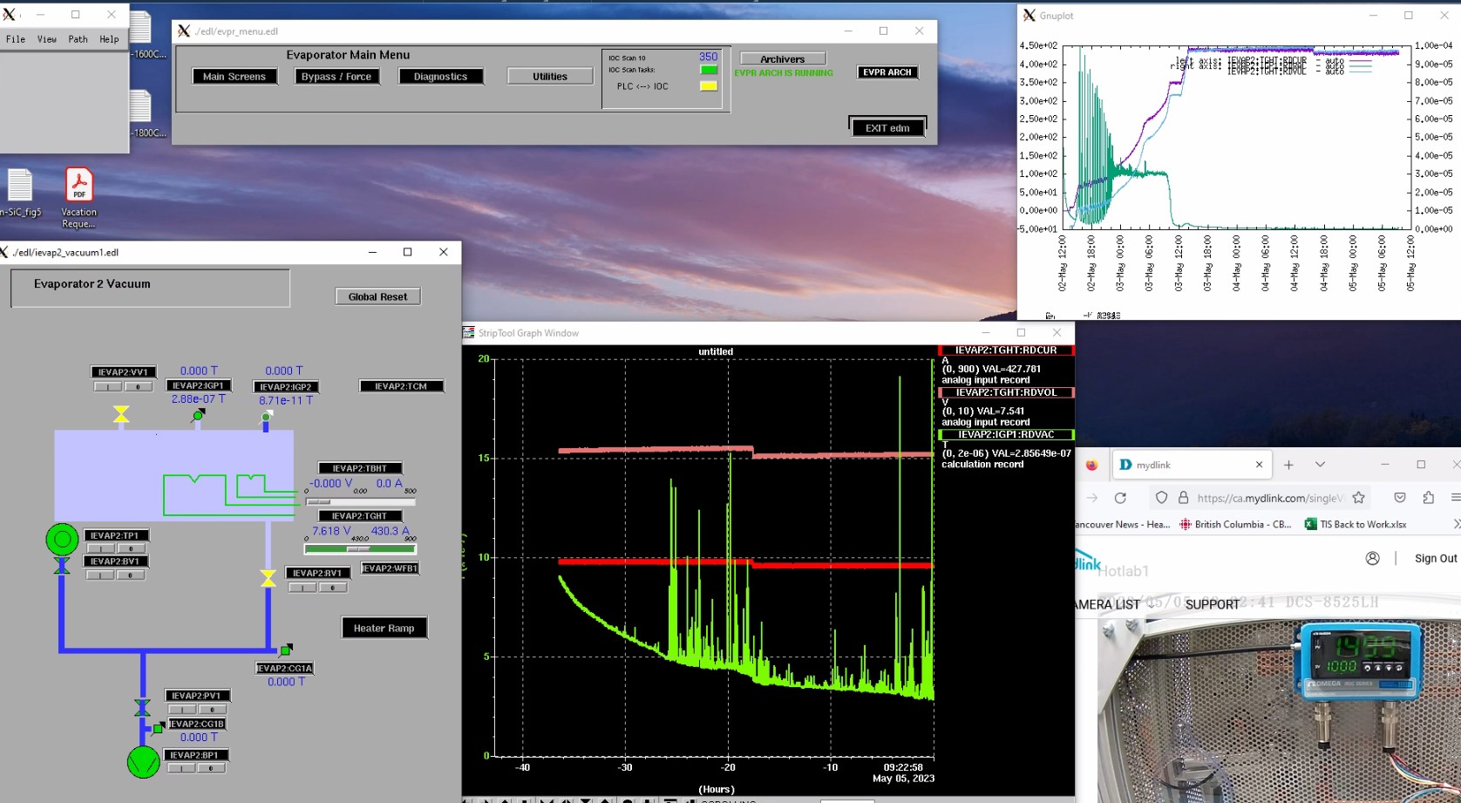
Task: Click the green IEVAP2:TP1 turbo pump symbol
Action: click(62, 540)
